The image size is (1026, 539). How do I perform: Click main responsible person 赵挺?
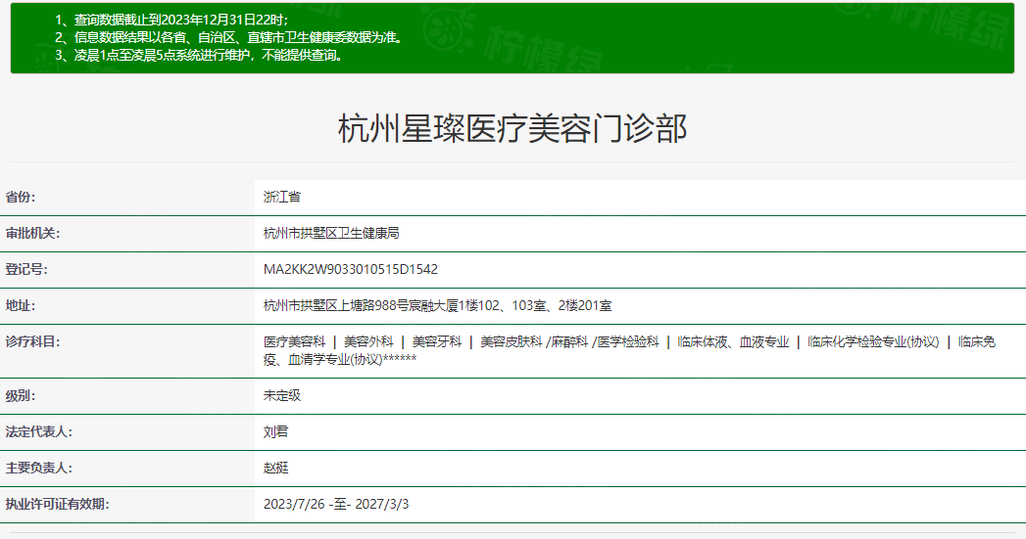(275, 468)
